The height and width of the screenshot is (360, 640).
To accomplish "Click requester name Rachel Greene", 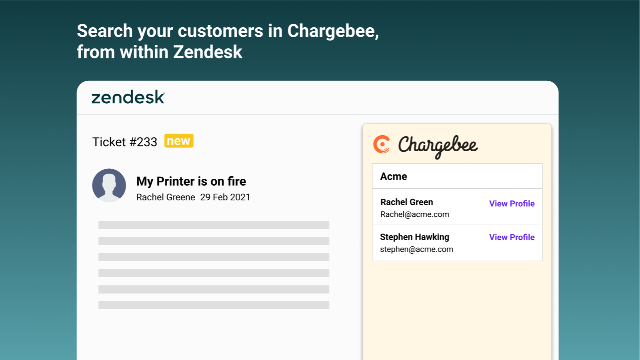I will click(x=166, y=197).
